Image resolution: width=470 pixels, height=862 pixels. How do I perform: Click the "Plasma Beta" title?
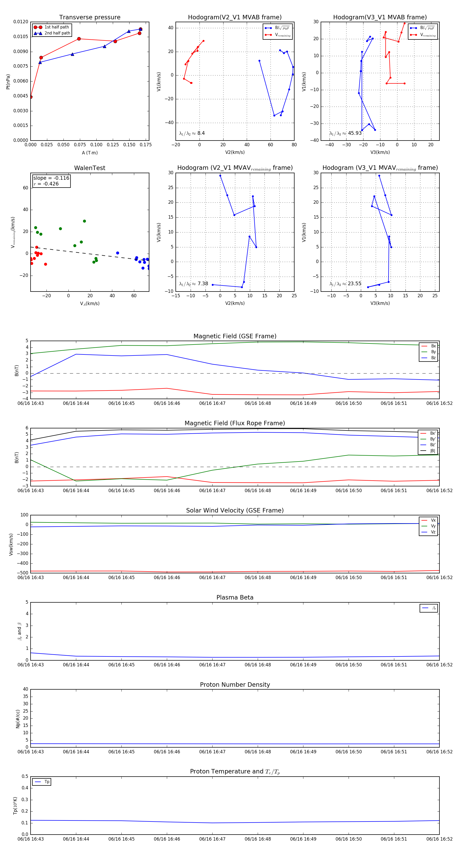[x=235, y=597]
